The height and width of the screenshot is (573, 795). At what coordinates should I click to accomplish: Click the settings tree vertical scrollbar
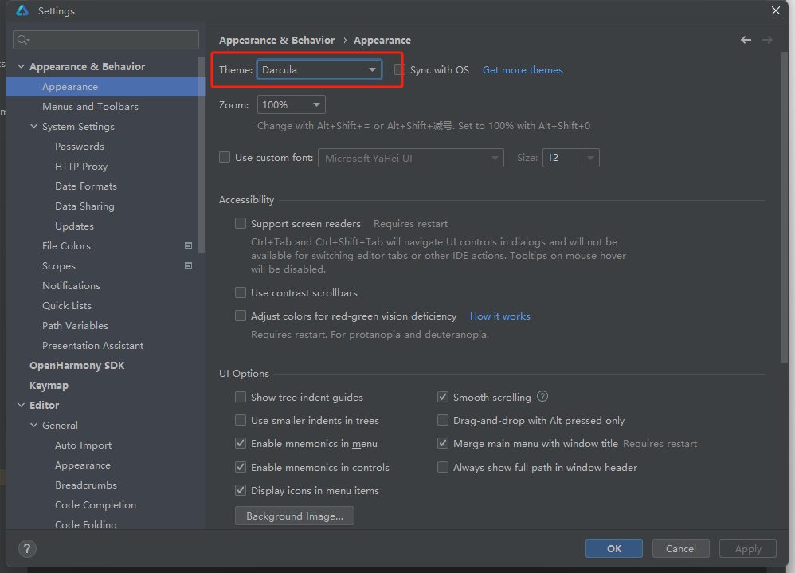click(202, 155)
